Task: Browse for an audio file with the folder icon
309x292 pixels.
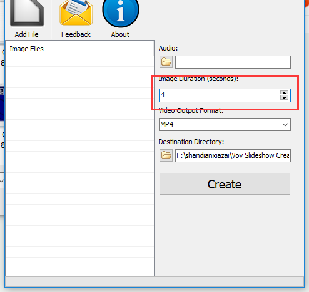Action: pyautogui.click(x=166, y=62)
